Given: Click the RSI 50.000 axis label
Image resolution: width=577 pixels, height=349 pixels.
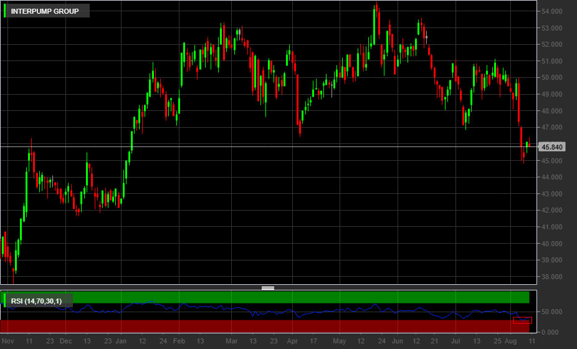Looking at the screenshot, I should [x=551, y=312].
